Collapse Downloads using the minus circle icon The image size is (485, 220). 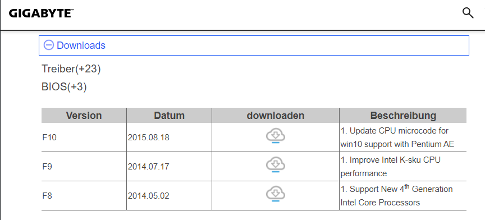[49, 45]
